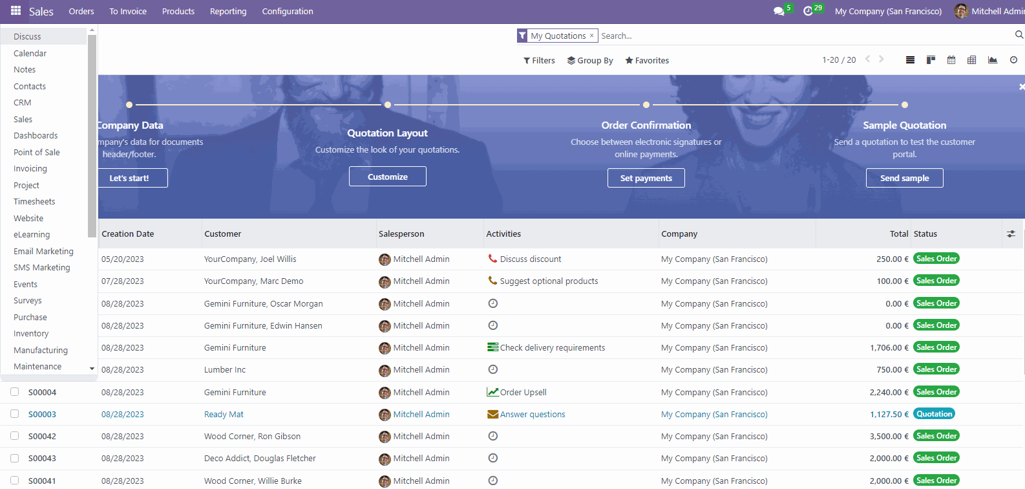Click the search magnifier icon
This screenshot has height=489, width=1025.
click(x=1019, y=35)
